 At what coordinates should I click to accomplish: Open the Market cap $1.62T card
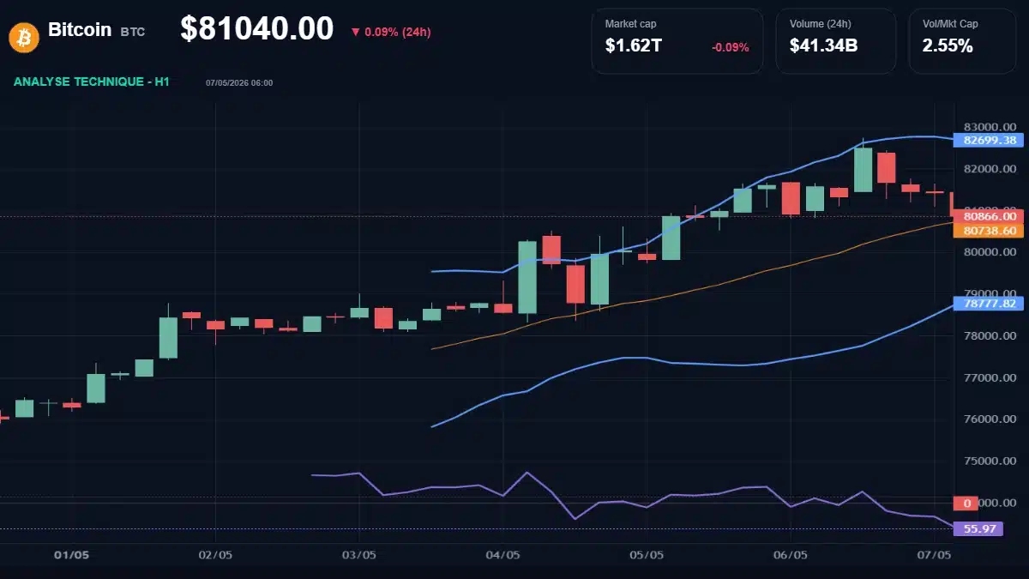point(677,40)
